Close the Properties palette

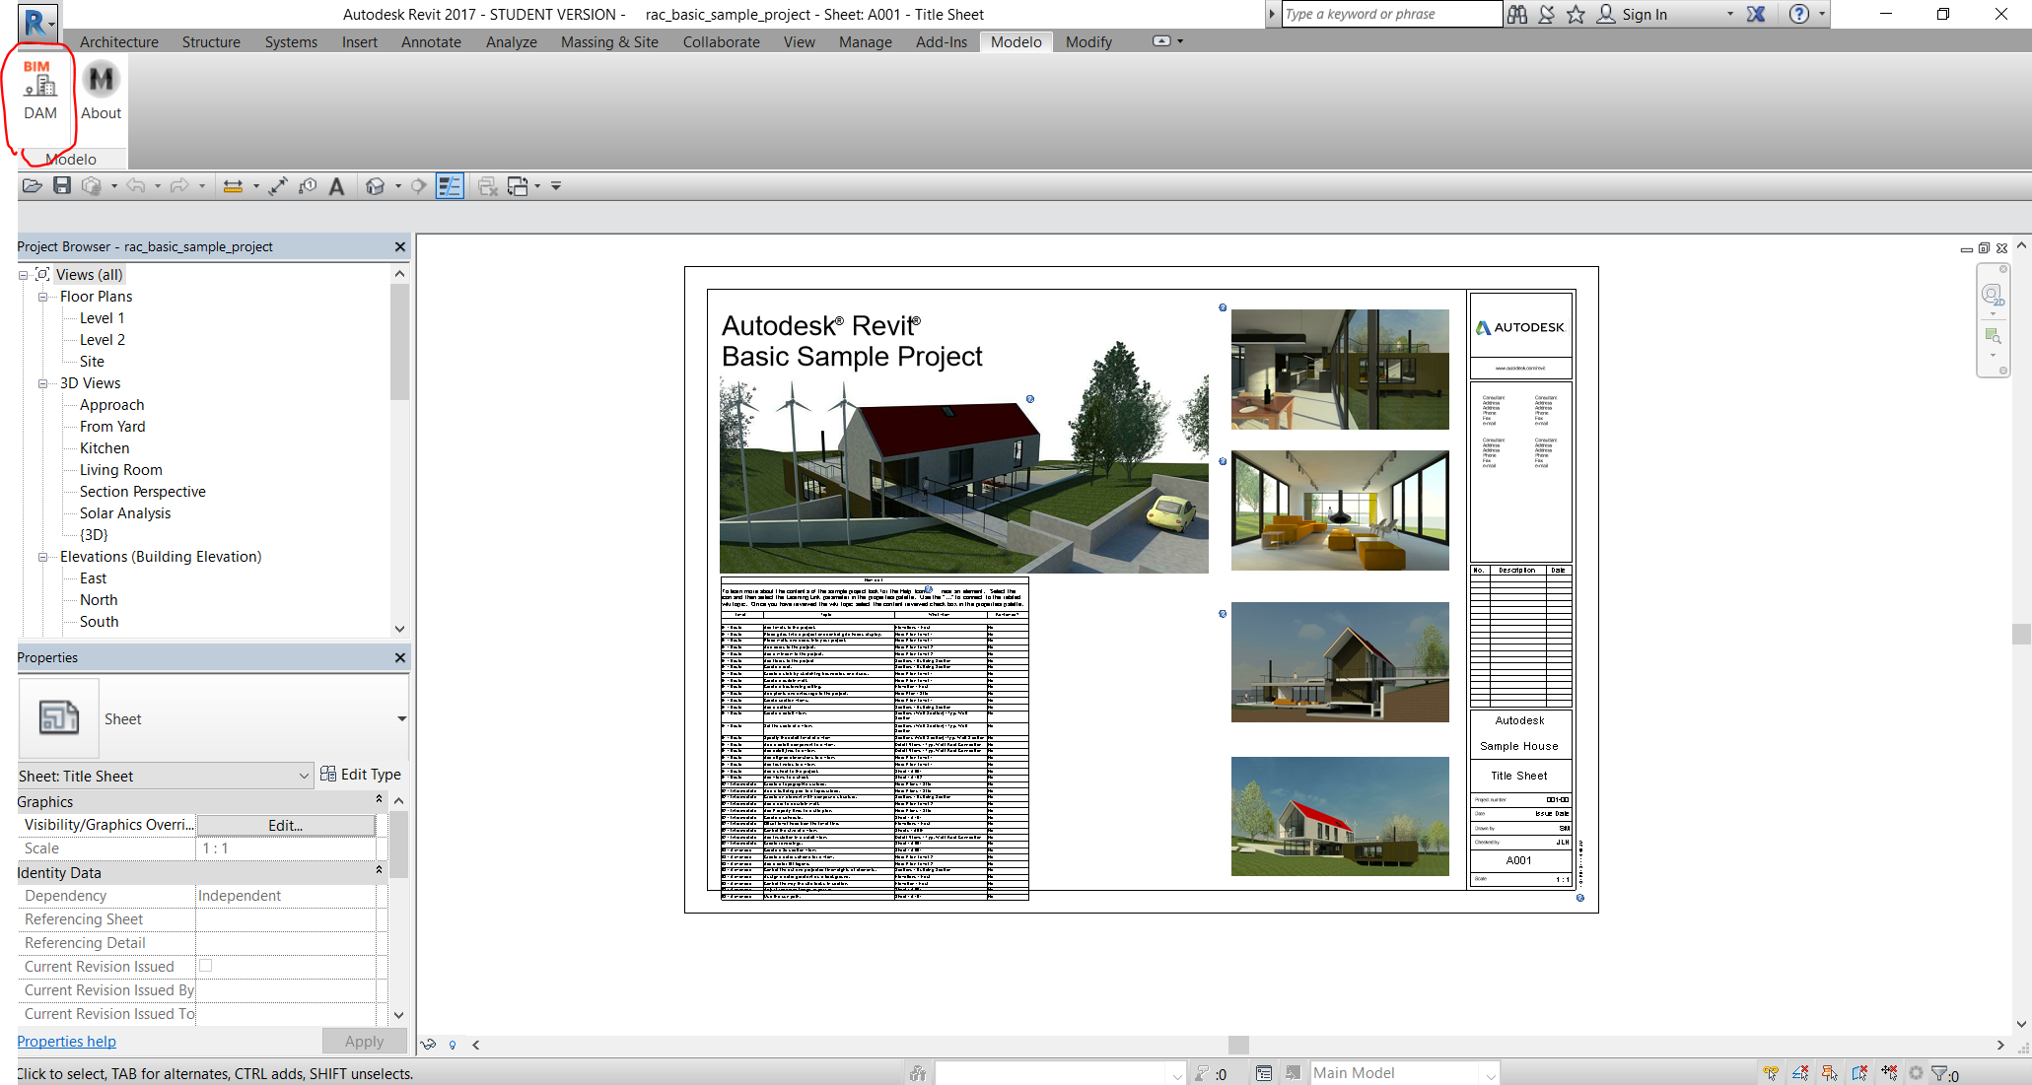(x=399, y=657)
